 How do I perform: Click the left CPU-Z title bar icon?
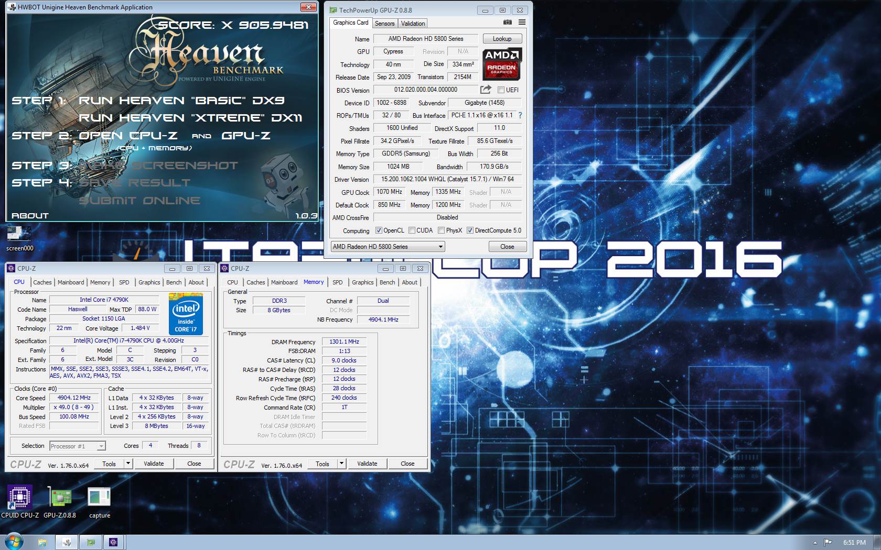(x=12, y=268)
